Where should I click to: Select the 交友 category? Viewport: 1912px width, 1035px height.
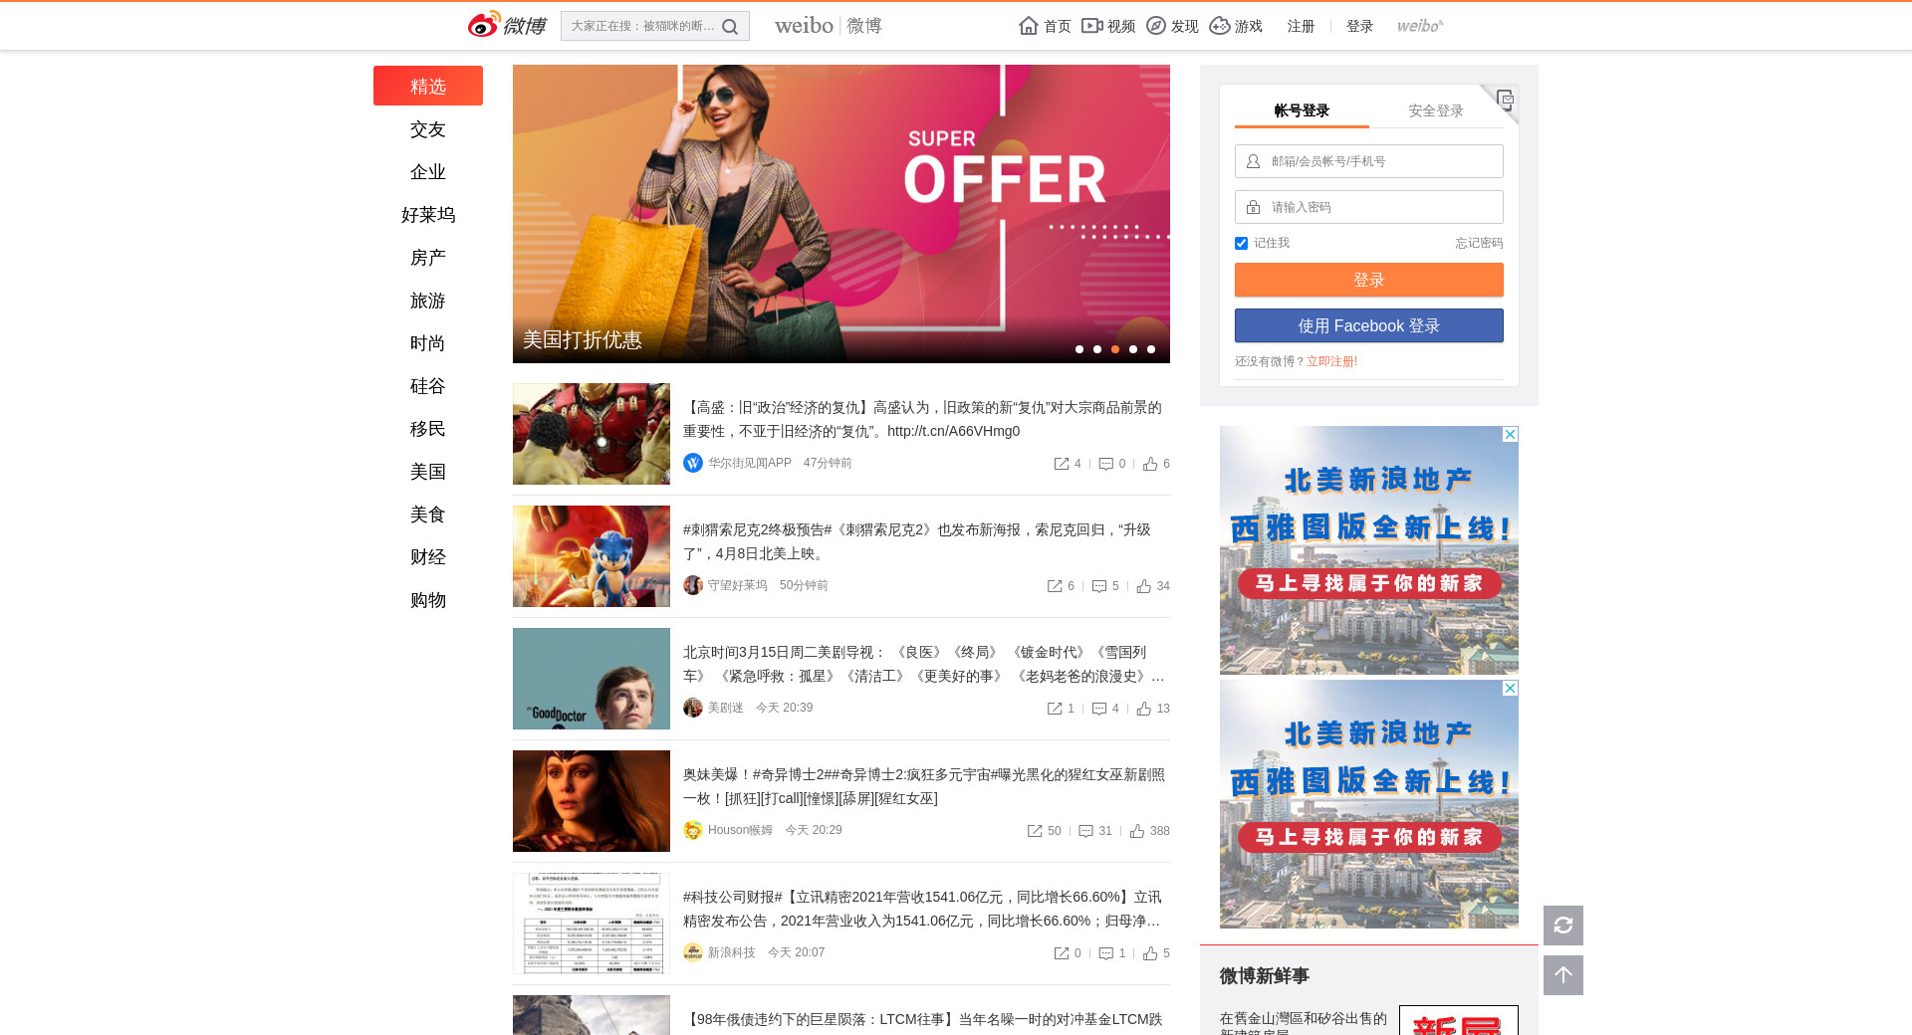pos(428,129)
